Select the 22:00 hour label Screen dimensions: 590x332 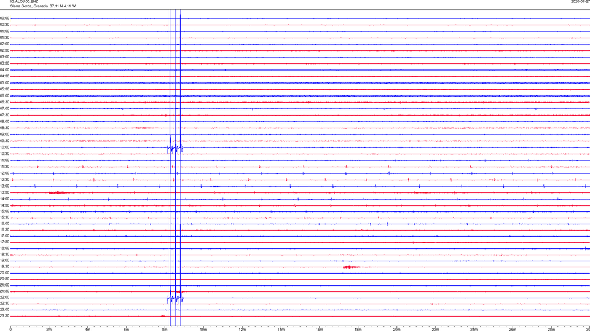pos(4,298)
